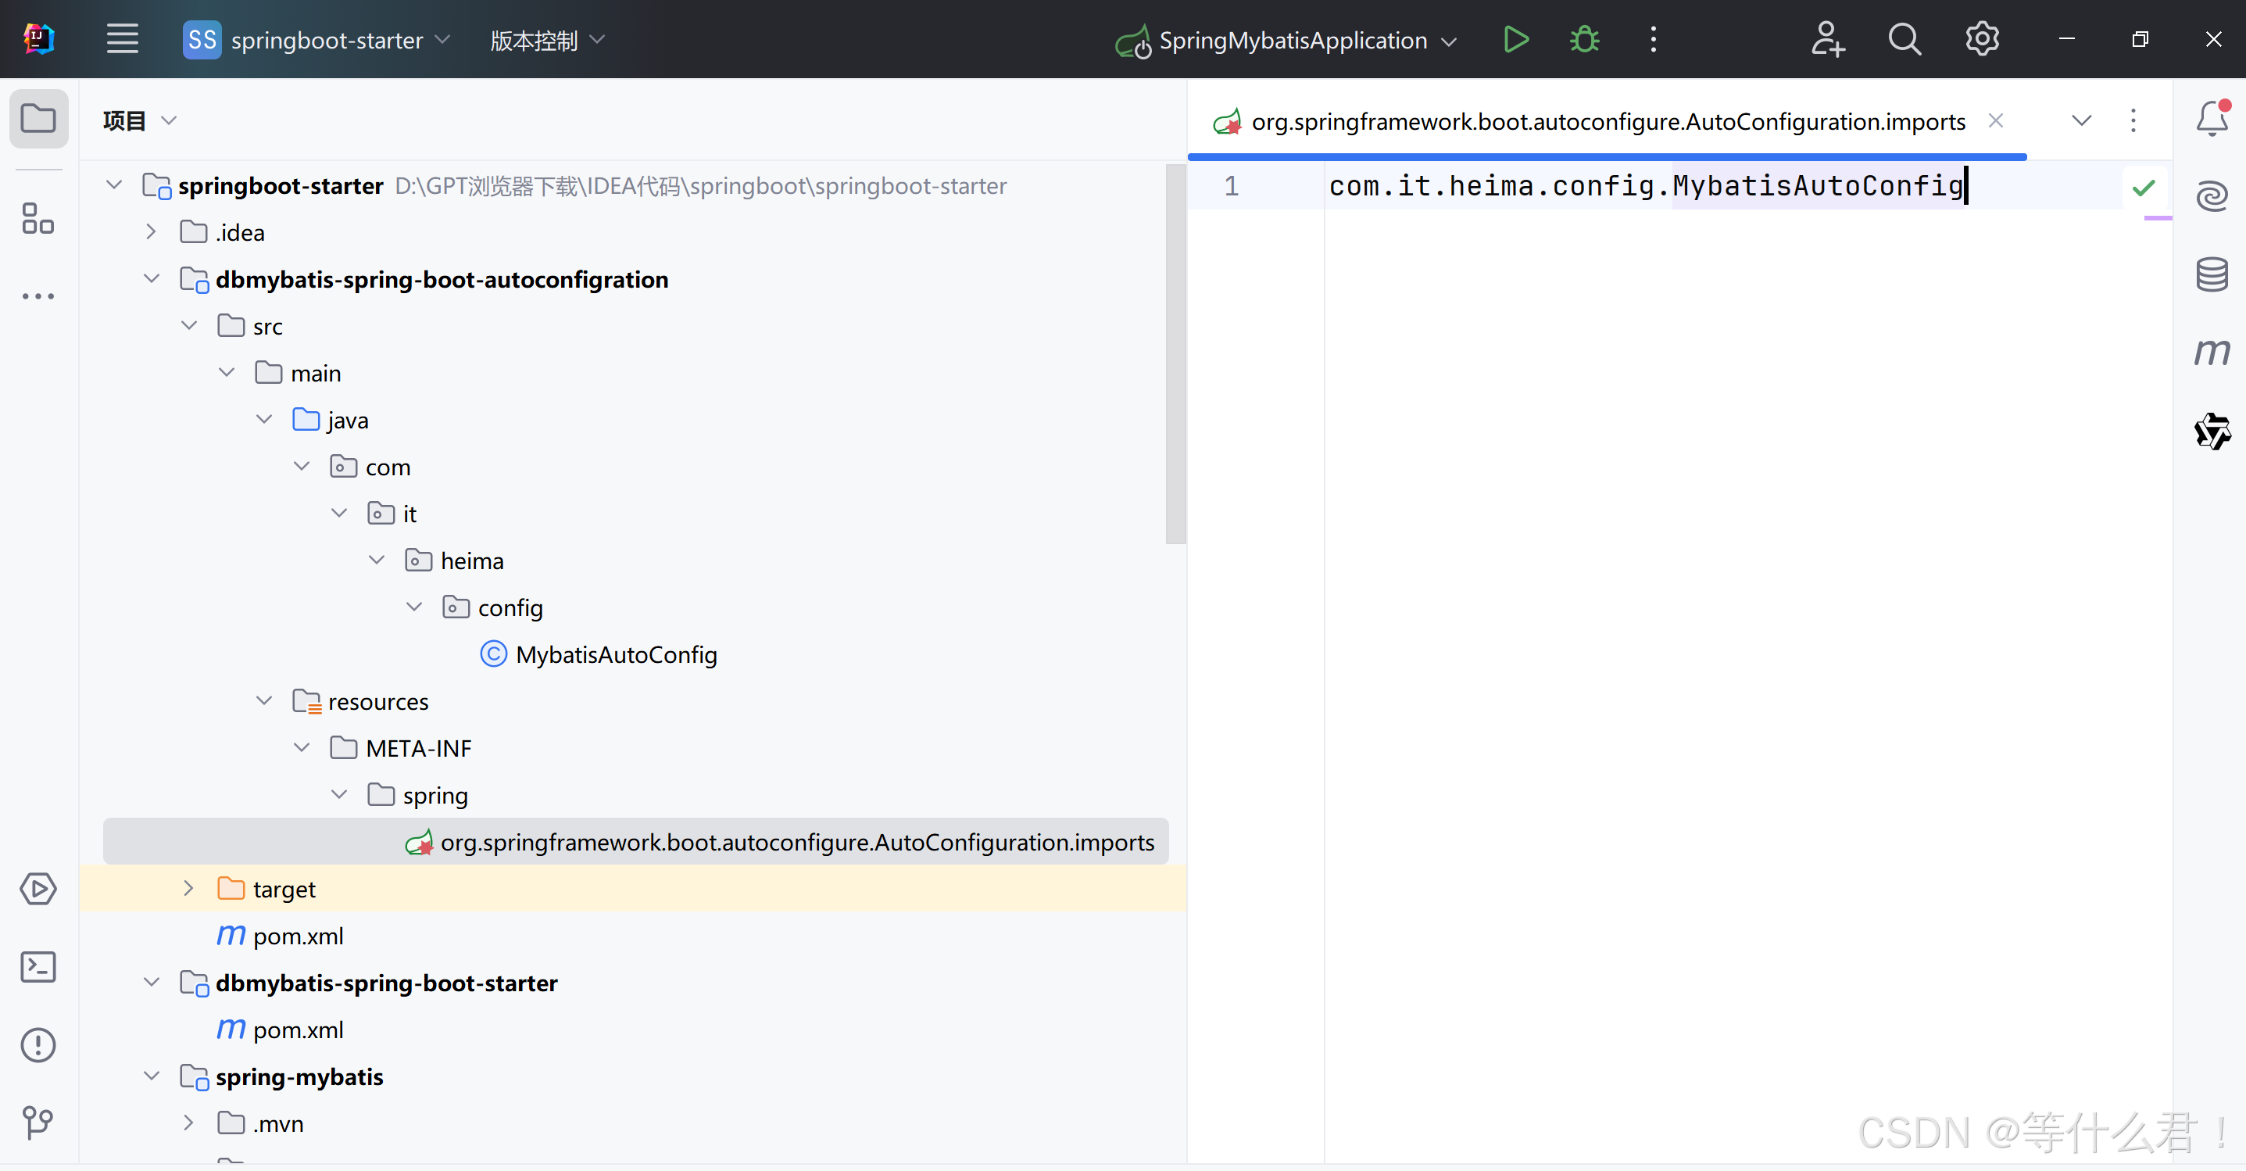The width and height of the screenshot is (2246, 1171).
Task: Toggle the Project tool window folder icon
Action: click(38, 119)
